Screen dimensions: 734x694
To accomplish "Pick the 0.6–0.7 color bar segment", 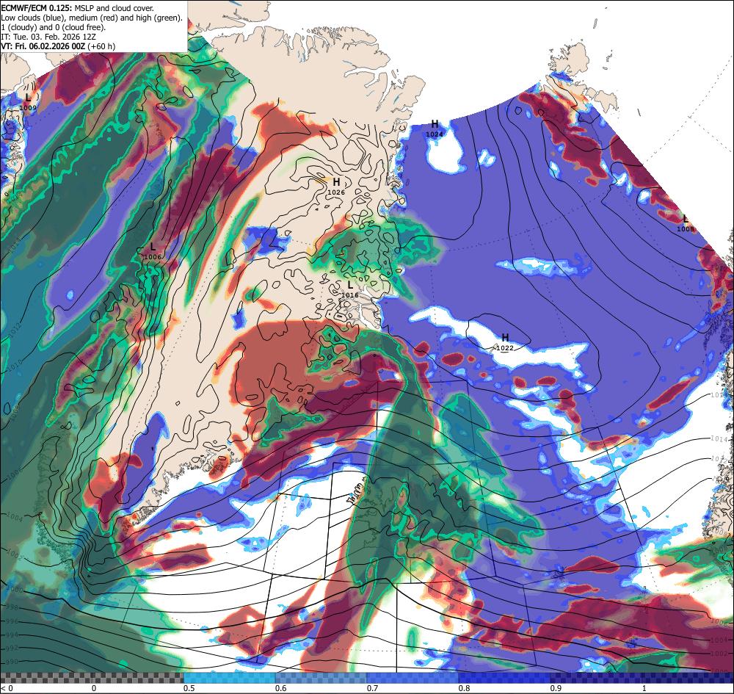I will [321, 678].
